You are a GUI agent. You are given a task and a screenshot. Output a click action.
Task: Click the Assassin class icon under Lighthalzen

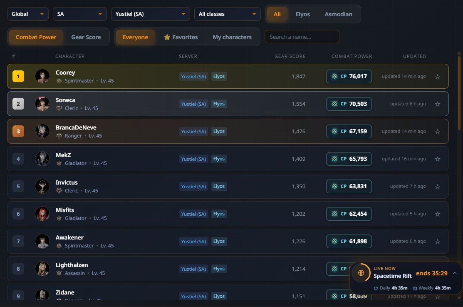click(59, 273)
